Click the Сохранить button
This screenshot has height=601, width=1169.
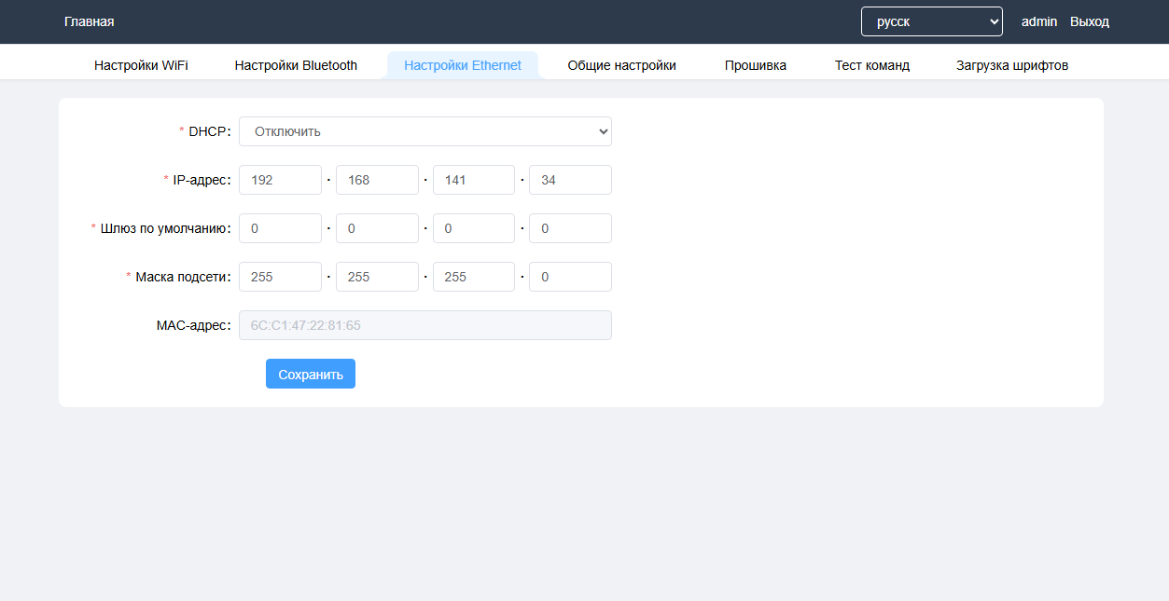pyautogui.click(x=310, y=374)
